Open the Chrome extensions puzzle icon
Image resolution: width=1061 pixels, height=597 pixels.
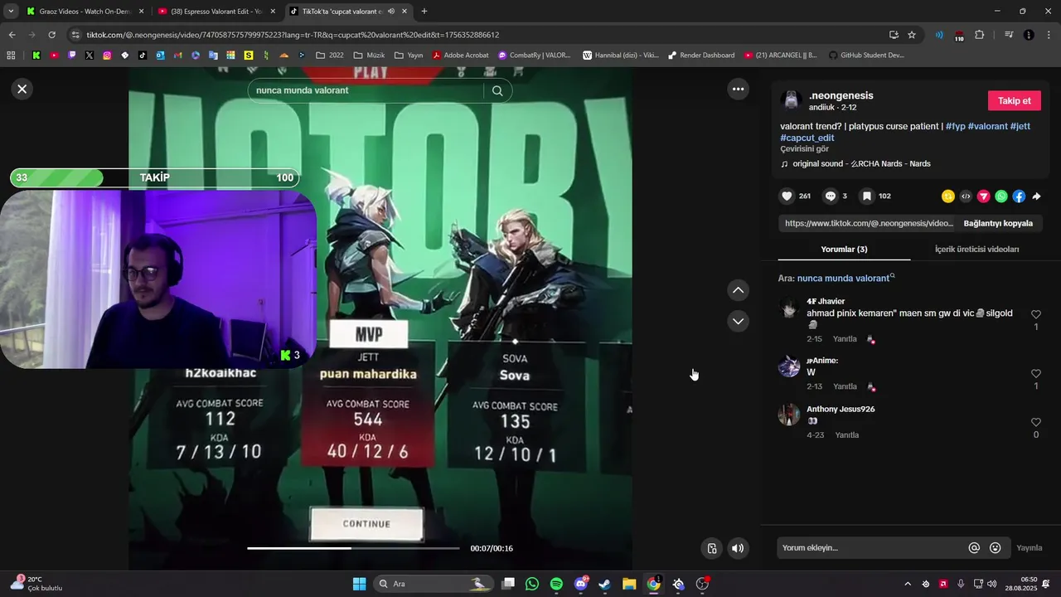[x=979, y=35]
